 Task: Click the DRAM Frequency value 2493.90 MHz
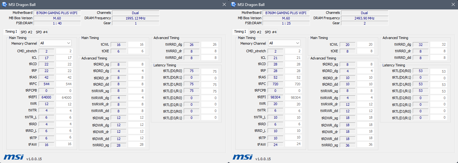(x=365, y=18)
